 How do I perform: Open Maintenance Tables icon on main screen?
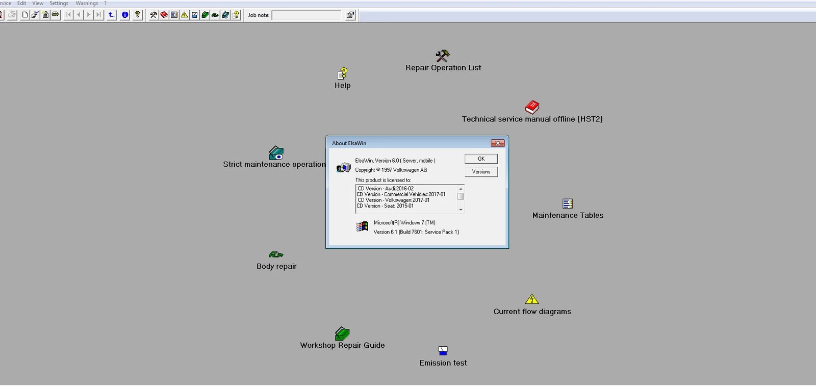568,203
